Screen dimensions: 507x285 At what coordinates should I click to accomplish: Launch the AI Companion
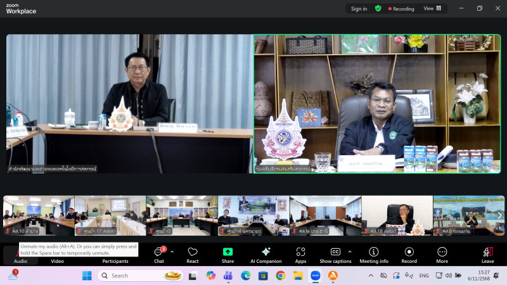tap(266, 254)
